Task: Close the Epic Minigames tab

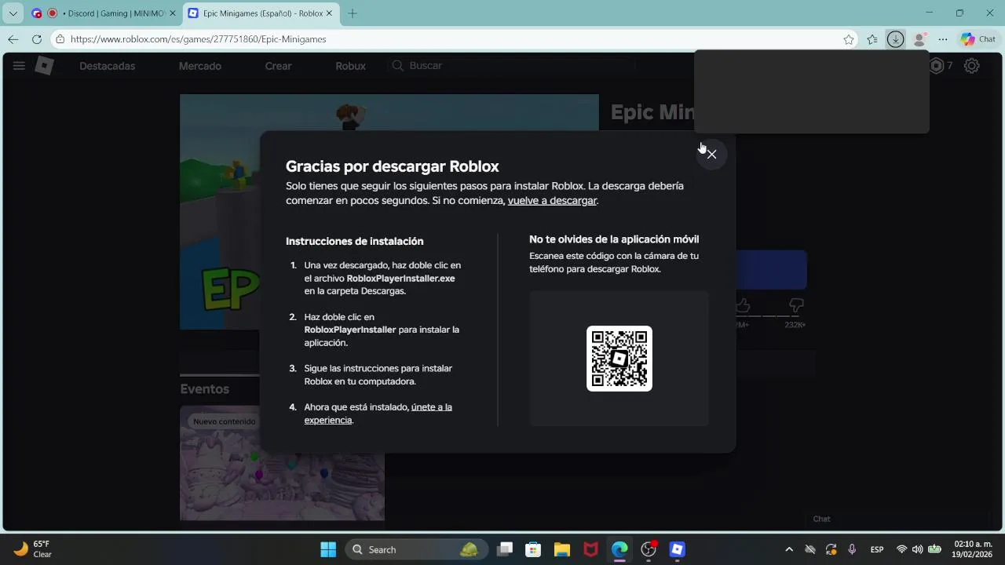Action: (x=330, y=13)
